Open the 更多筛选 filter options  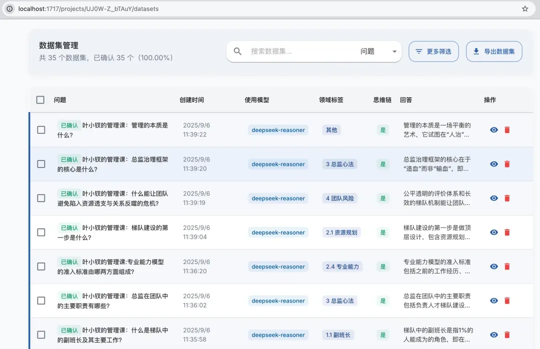pos(433,51)
